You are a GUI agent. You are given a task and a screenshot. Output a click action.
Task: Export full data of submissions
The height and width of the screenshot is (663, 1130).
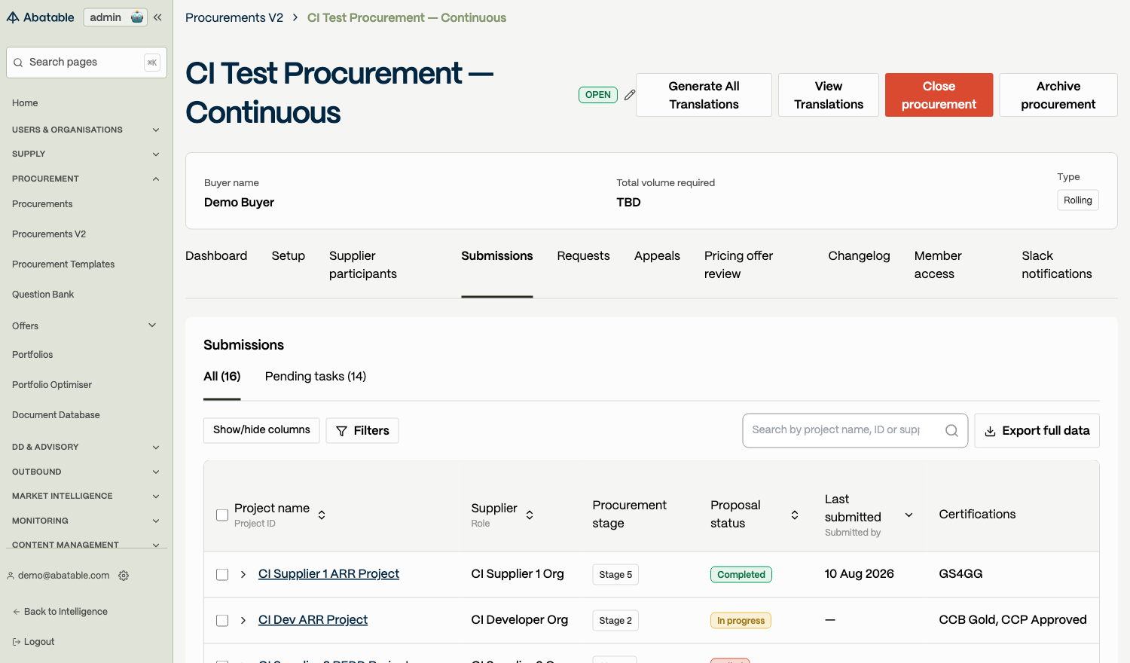1037,431
